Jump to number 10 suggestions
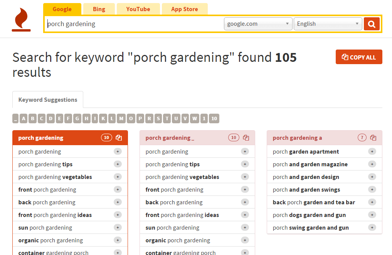Viewport: 392px width, 255px height. (x=214, y=119)
